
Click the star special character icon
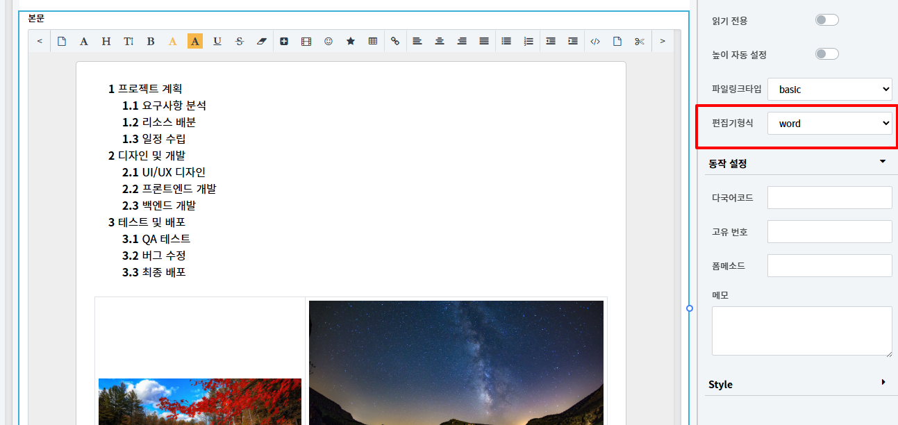[x=351, y=42]
